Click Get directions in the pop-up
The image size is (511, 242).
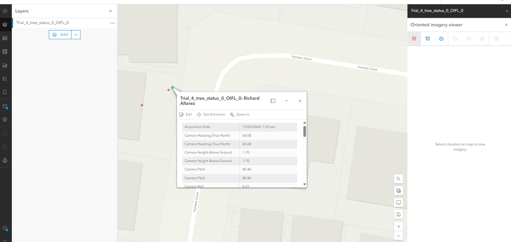(211, 115)
